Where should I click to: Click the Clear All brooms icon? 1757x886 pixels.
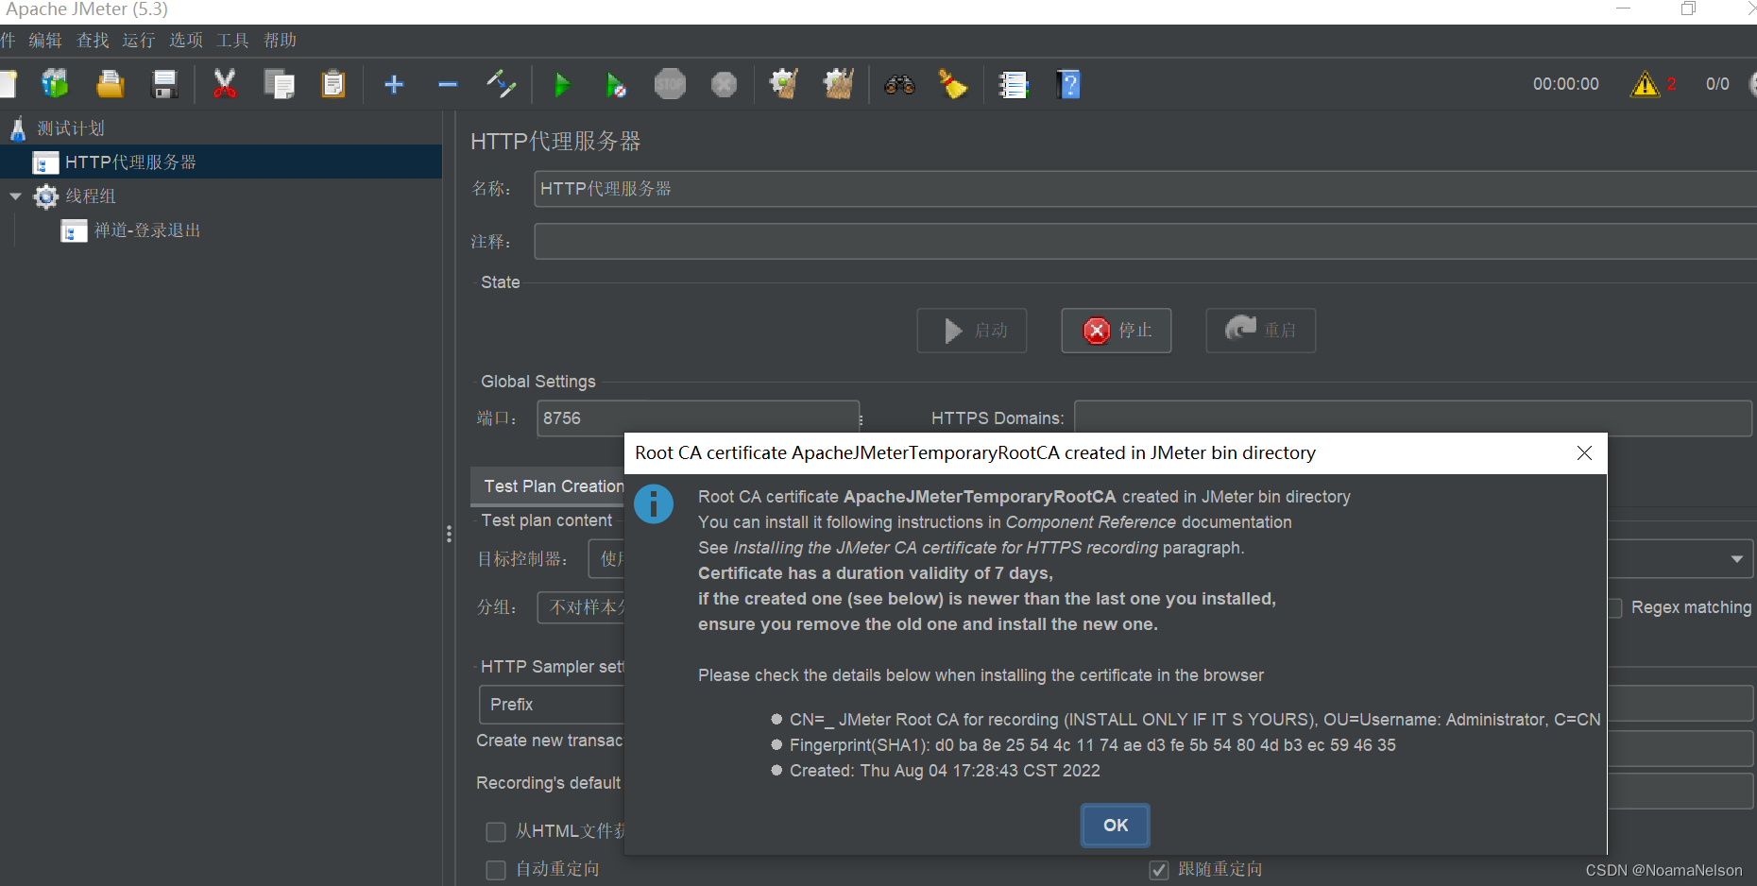click(x=838, y=84)
